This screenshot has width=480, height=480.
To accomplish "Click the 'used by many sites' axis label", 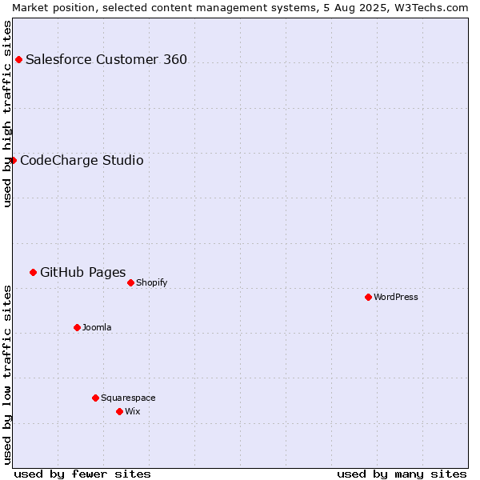I will 402,474.
